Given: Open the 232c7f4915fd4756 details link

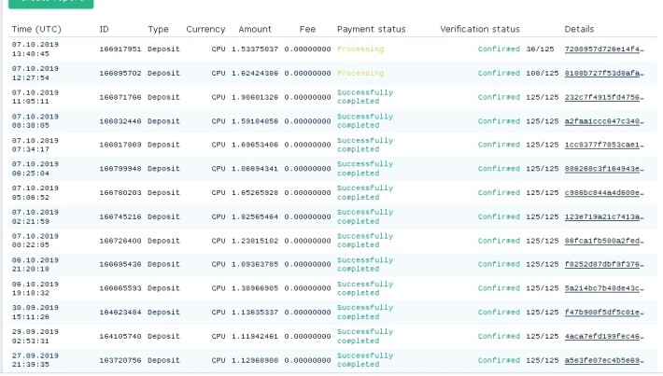Looking at the screenshot, I should pos(604,97).
